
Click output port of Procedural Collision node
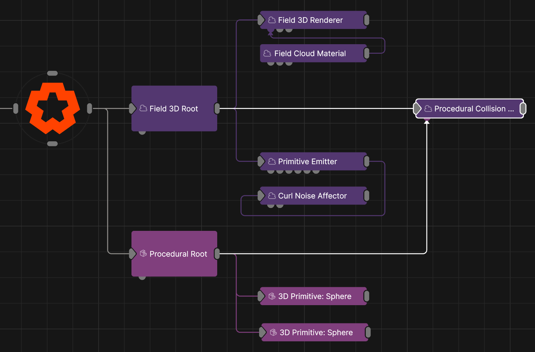pyautogui.click(x=523, y=109)
